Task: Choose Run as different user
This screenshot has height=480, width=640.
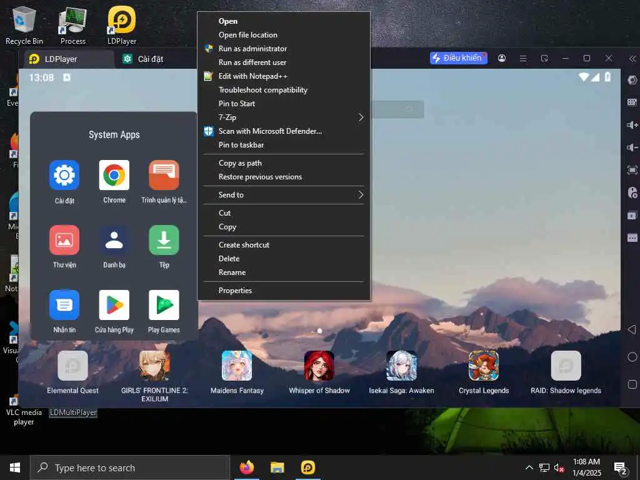Action: (284, 62)
